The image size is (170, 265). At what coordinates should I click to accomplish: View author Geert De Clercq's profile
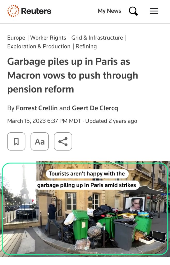point(95,108)
